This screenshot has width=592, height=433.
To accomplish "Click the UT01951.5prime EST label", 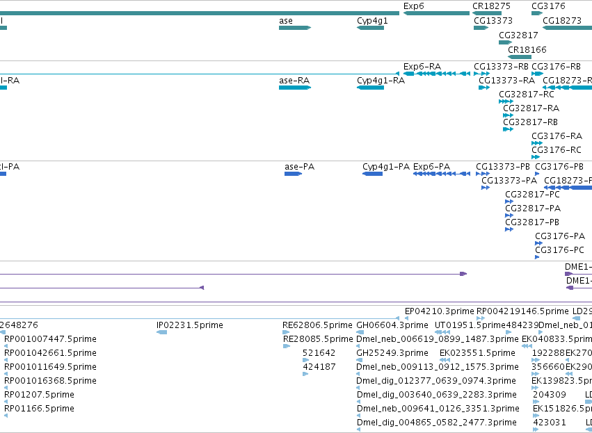I will [470, 325].
